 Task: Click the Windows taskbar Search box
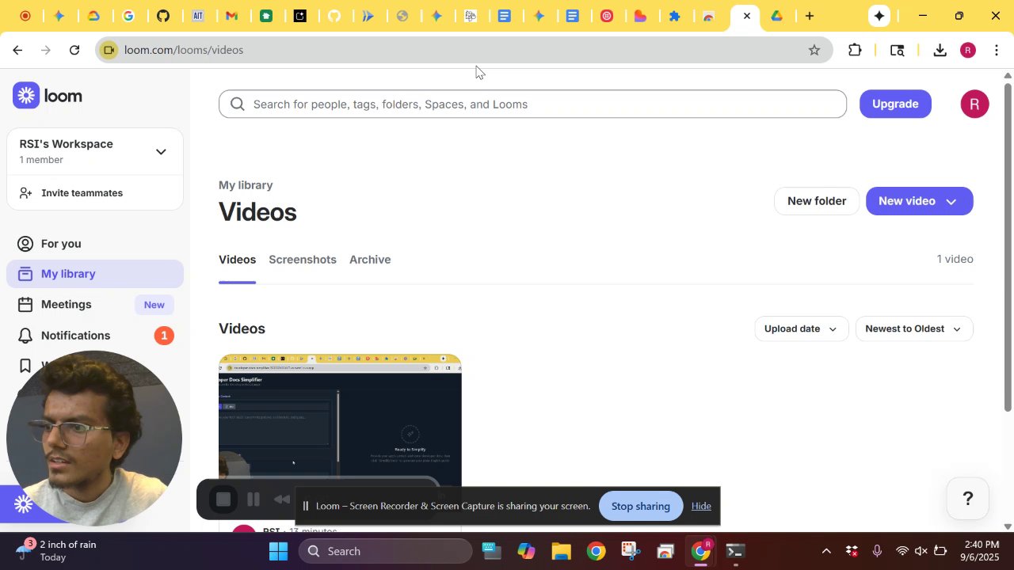coord(385,551)
